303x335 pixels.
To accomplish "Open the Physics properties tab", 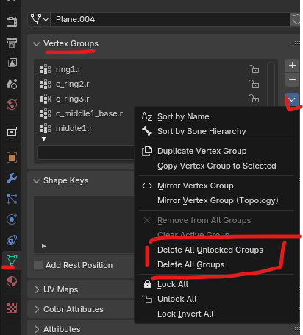I will pyautogui.click(x=12, y=219).
